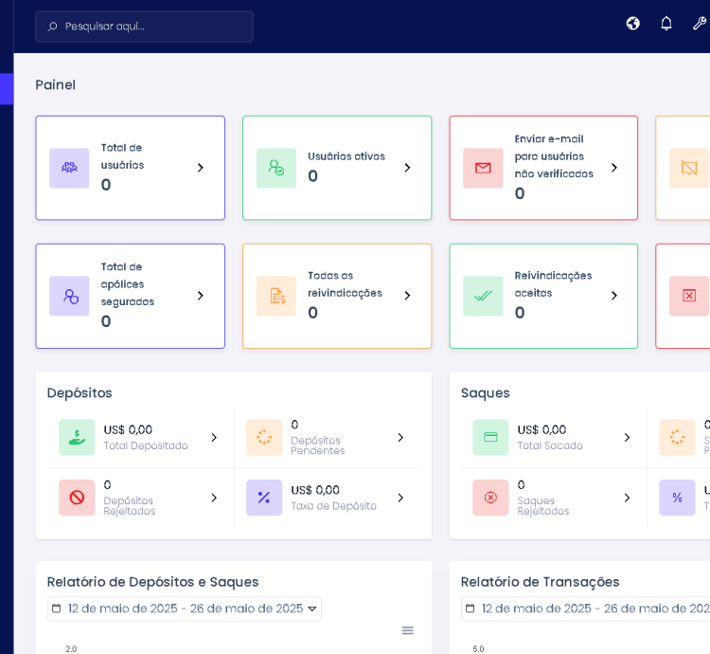Open the deposits report chart hamburger menu

408,630
